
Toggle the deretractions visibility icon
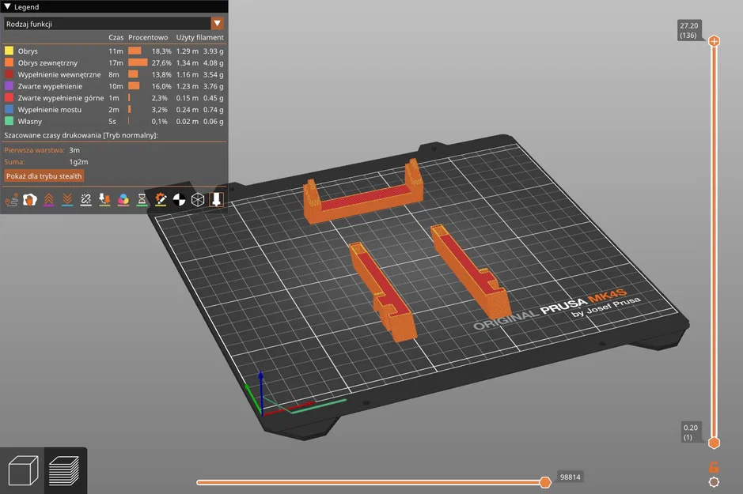click(67, 200)
